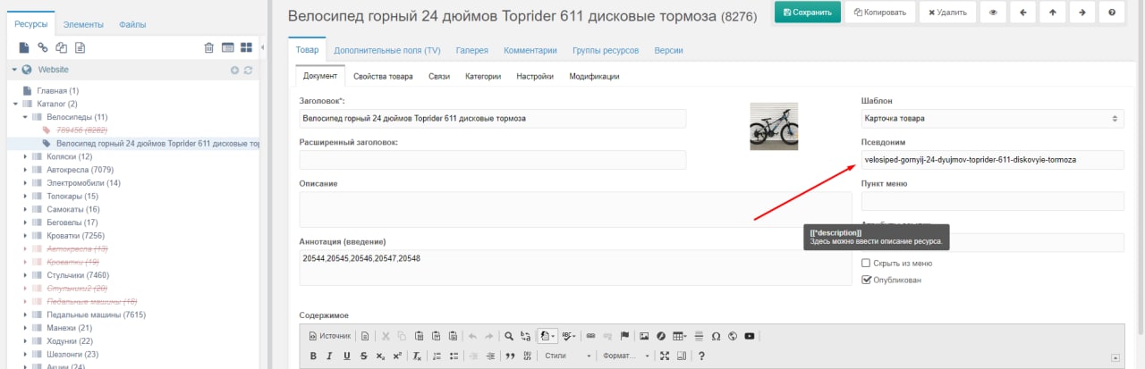This screenshot has height=369, width=1145.
Task: Insert a hyperlink in the editor
Action: 590,336
